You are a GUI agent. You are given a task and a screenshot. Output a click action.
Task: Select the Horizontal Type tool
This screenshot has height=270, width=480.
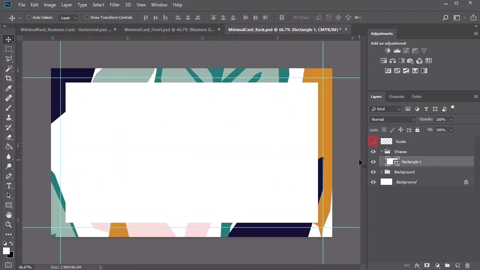[9, 186]
